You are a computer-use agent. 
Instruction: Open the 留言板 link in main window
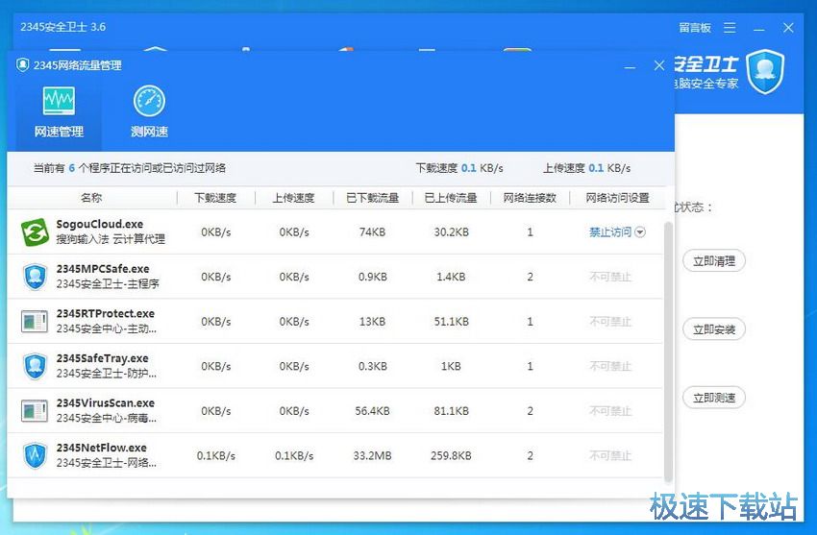(x=695, y=28)
